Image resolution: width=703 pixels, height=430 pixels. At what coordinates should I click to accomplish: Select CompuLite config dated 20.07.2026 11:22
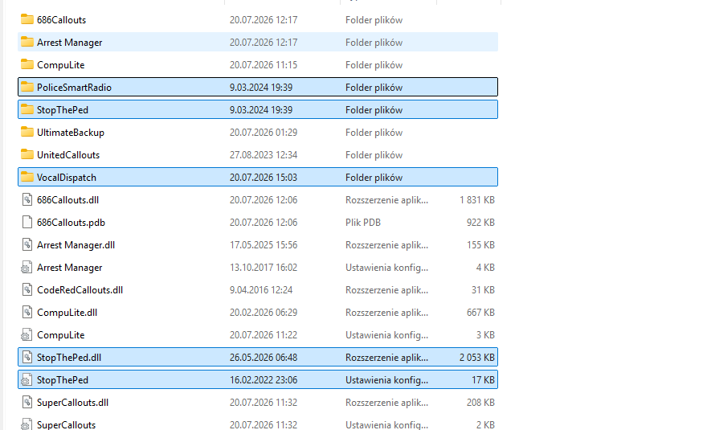(x=60, y=335)
